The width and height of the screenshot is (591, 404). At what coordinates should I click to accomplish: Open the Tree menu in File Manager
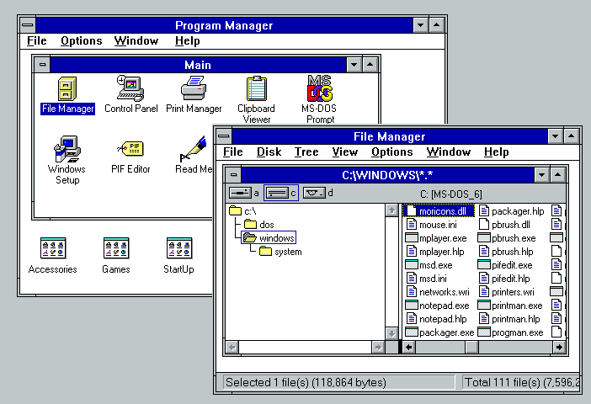click(306, 152)
